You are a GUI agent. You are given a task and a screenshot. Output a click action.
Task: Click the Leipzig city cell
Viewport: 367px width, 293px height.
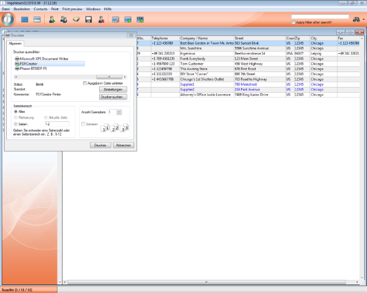coord(323,53)
